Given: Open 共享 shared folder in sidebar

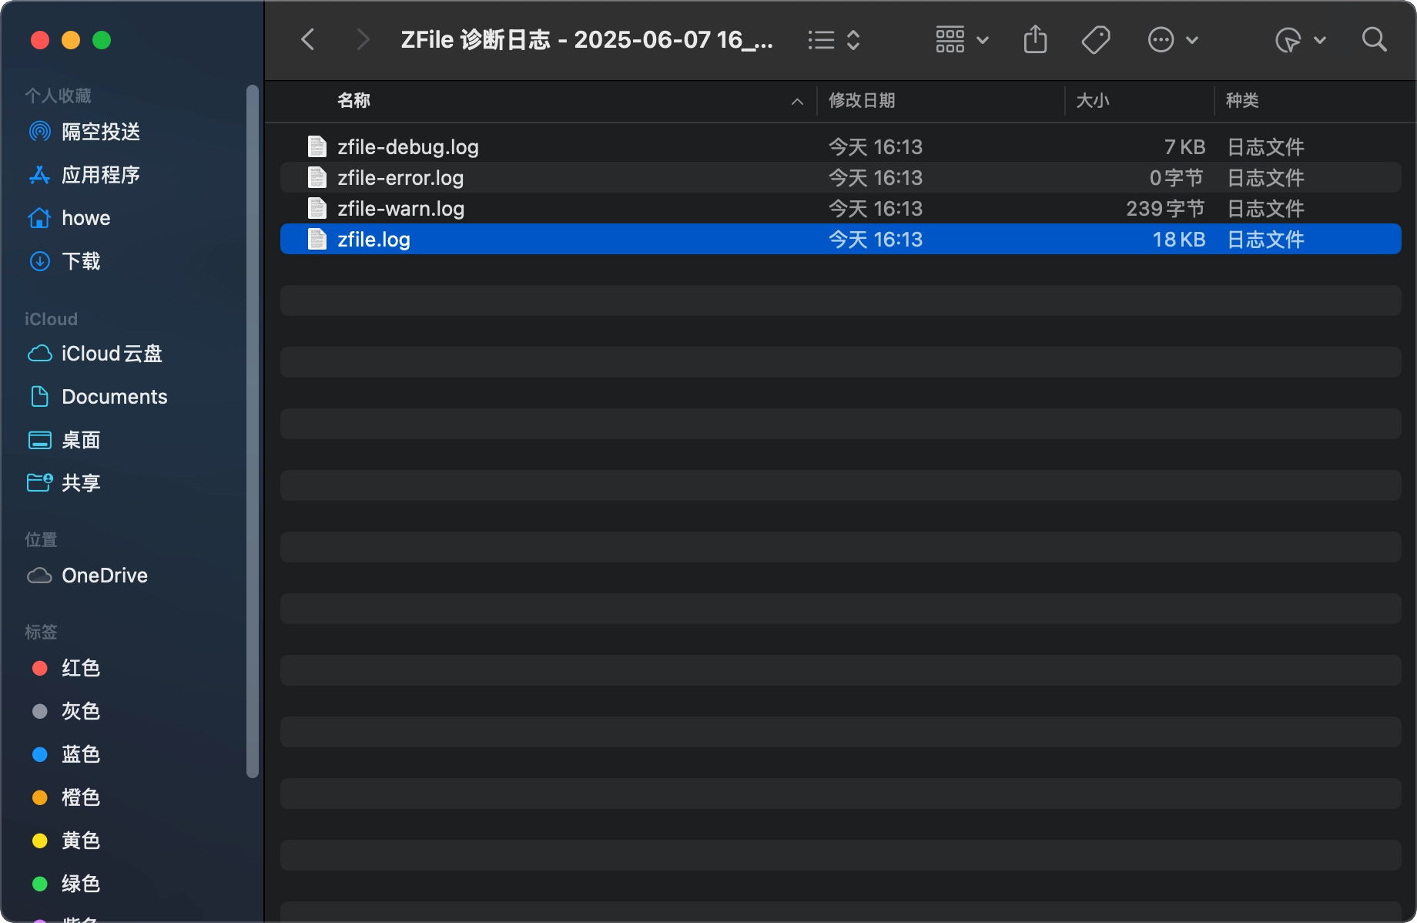Looking at the screenshot, I should click(65, 483).
